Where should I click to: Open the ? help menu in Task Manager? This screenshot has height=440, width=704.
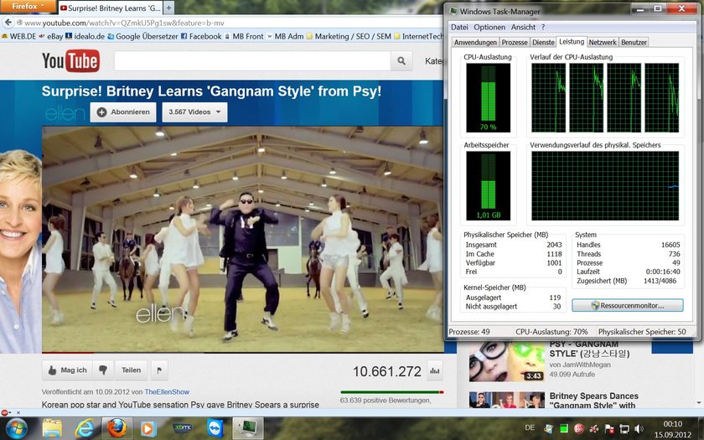(543, 27)
